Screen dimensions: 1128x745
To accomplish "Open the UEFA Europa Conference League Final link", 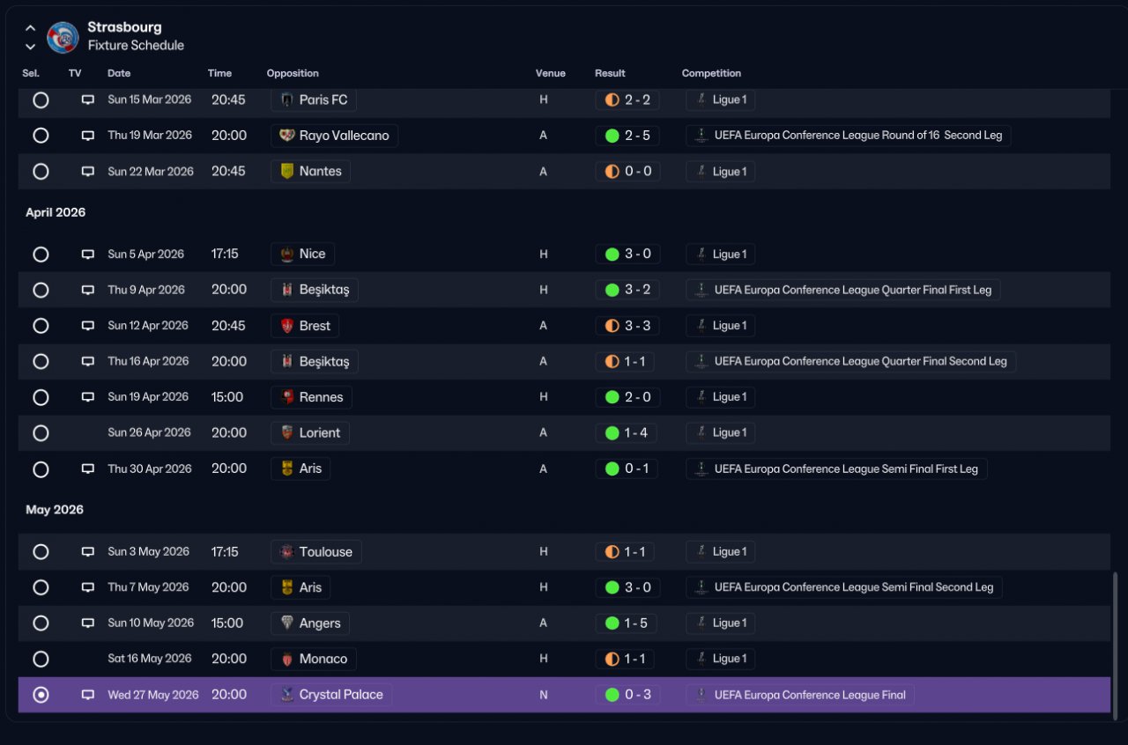I will pyautogui.click(x=800, y=695).
